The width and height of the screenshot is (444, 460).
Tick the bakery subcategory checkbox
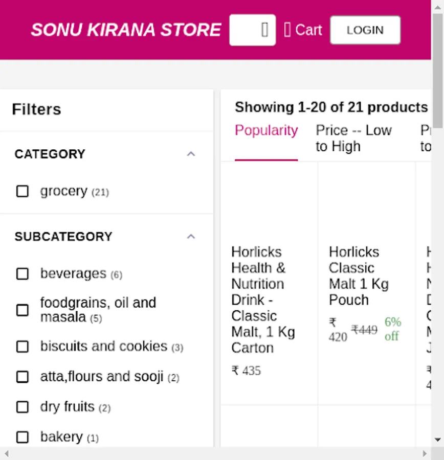tap(23, 437)
